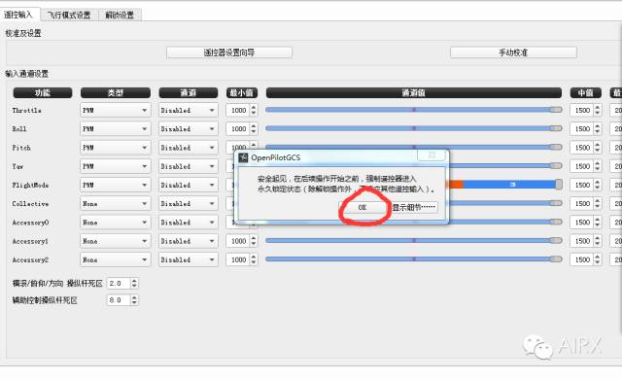
Task: Click the Collective neutral value 1500 field
Action: 582,203
